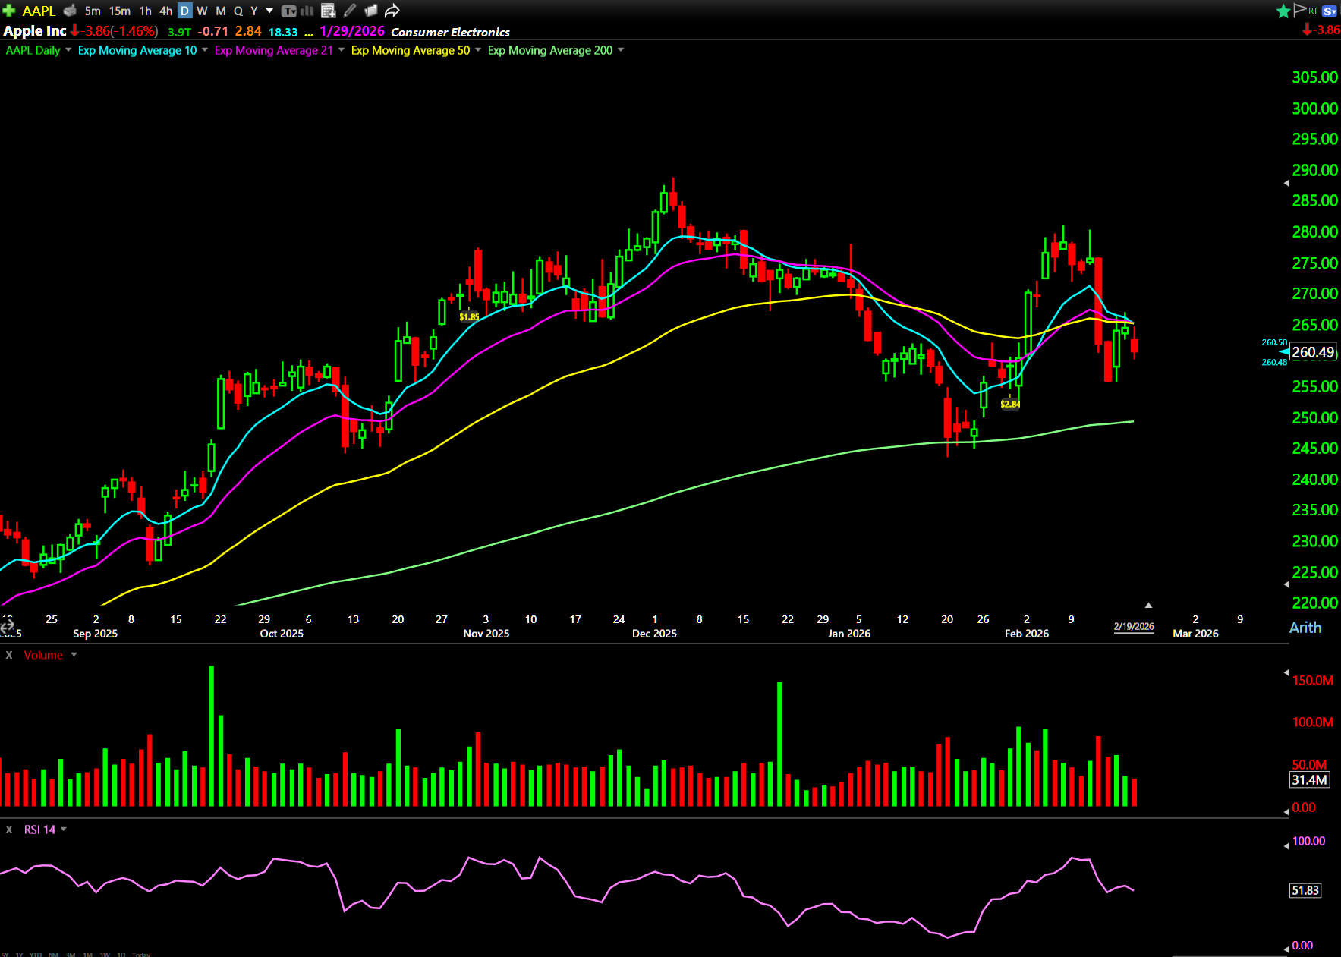Viewport: 1341px width, 957px height.
Task: Expand the Exp Moving Average 10 dropdown
Action: [205, 50]
